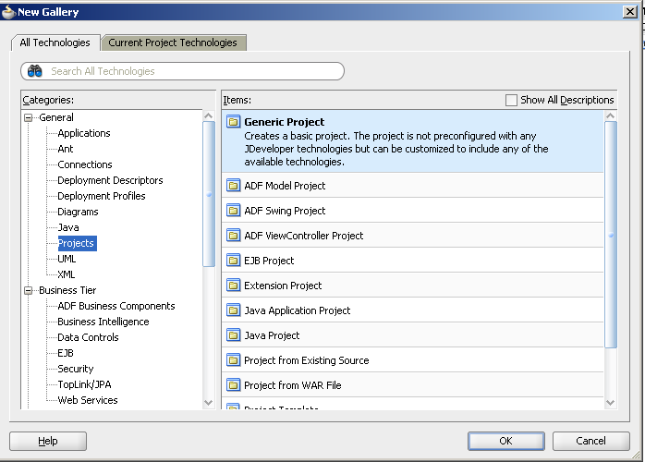
Task: Confirm selection with OK button
Action: pyautogui.click(x=506, y=441)
